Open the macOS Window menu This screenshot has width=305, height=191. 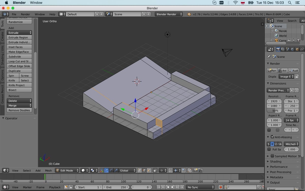(36, 3)
